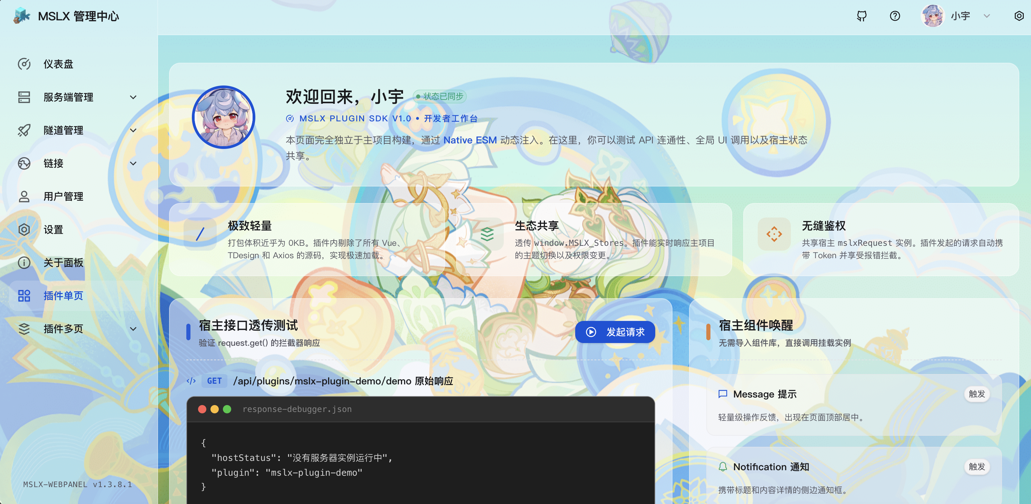Click the GET method tag
1031x504 pixels.
tap(214, 381)
